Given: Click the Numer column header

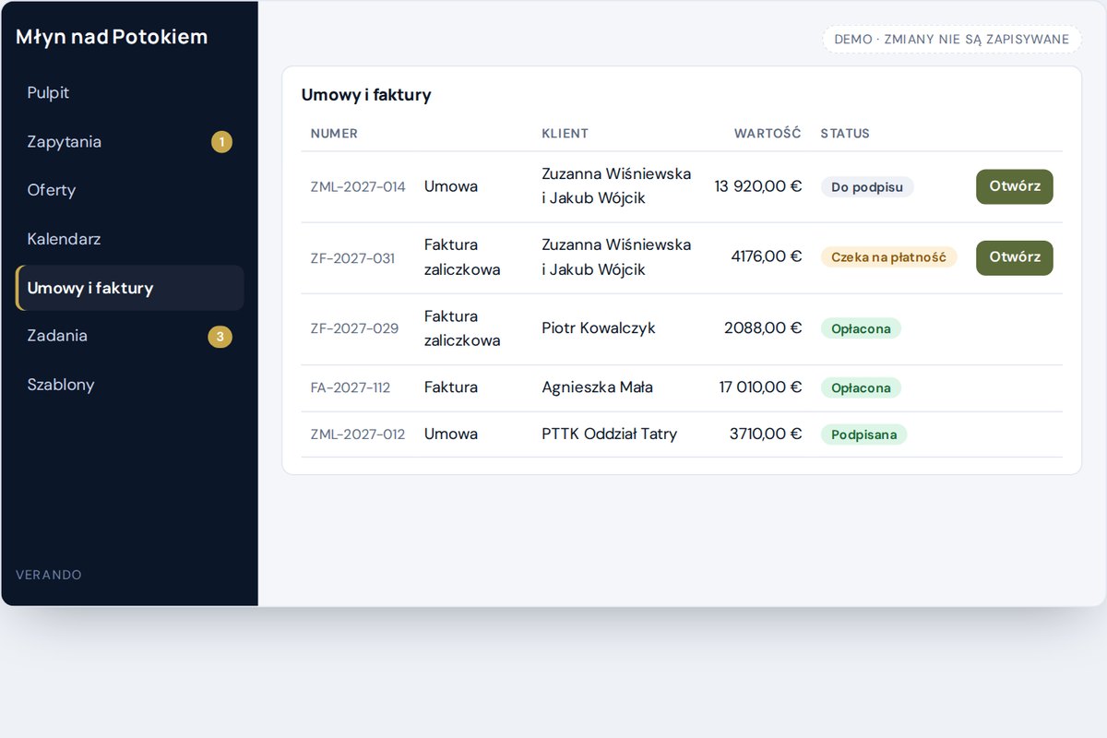Looking at the screenshot, I should coord(334,134).
